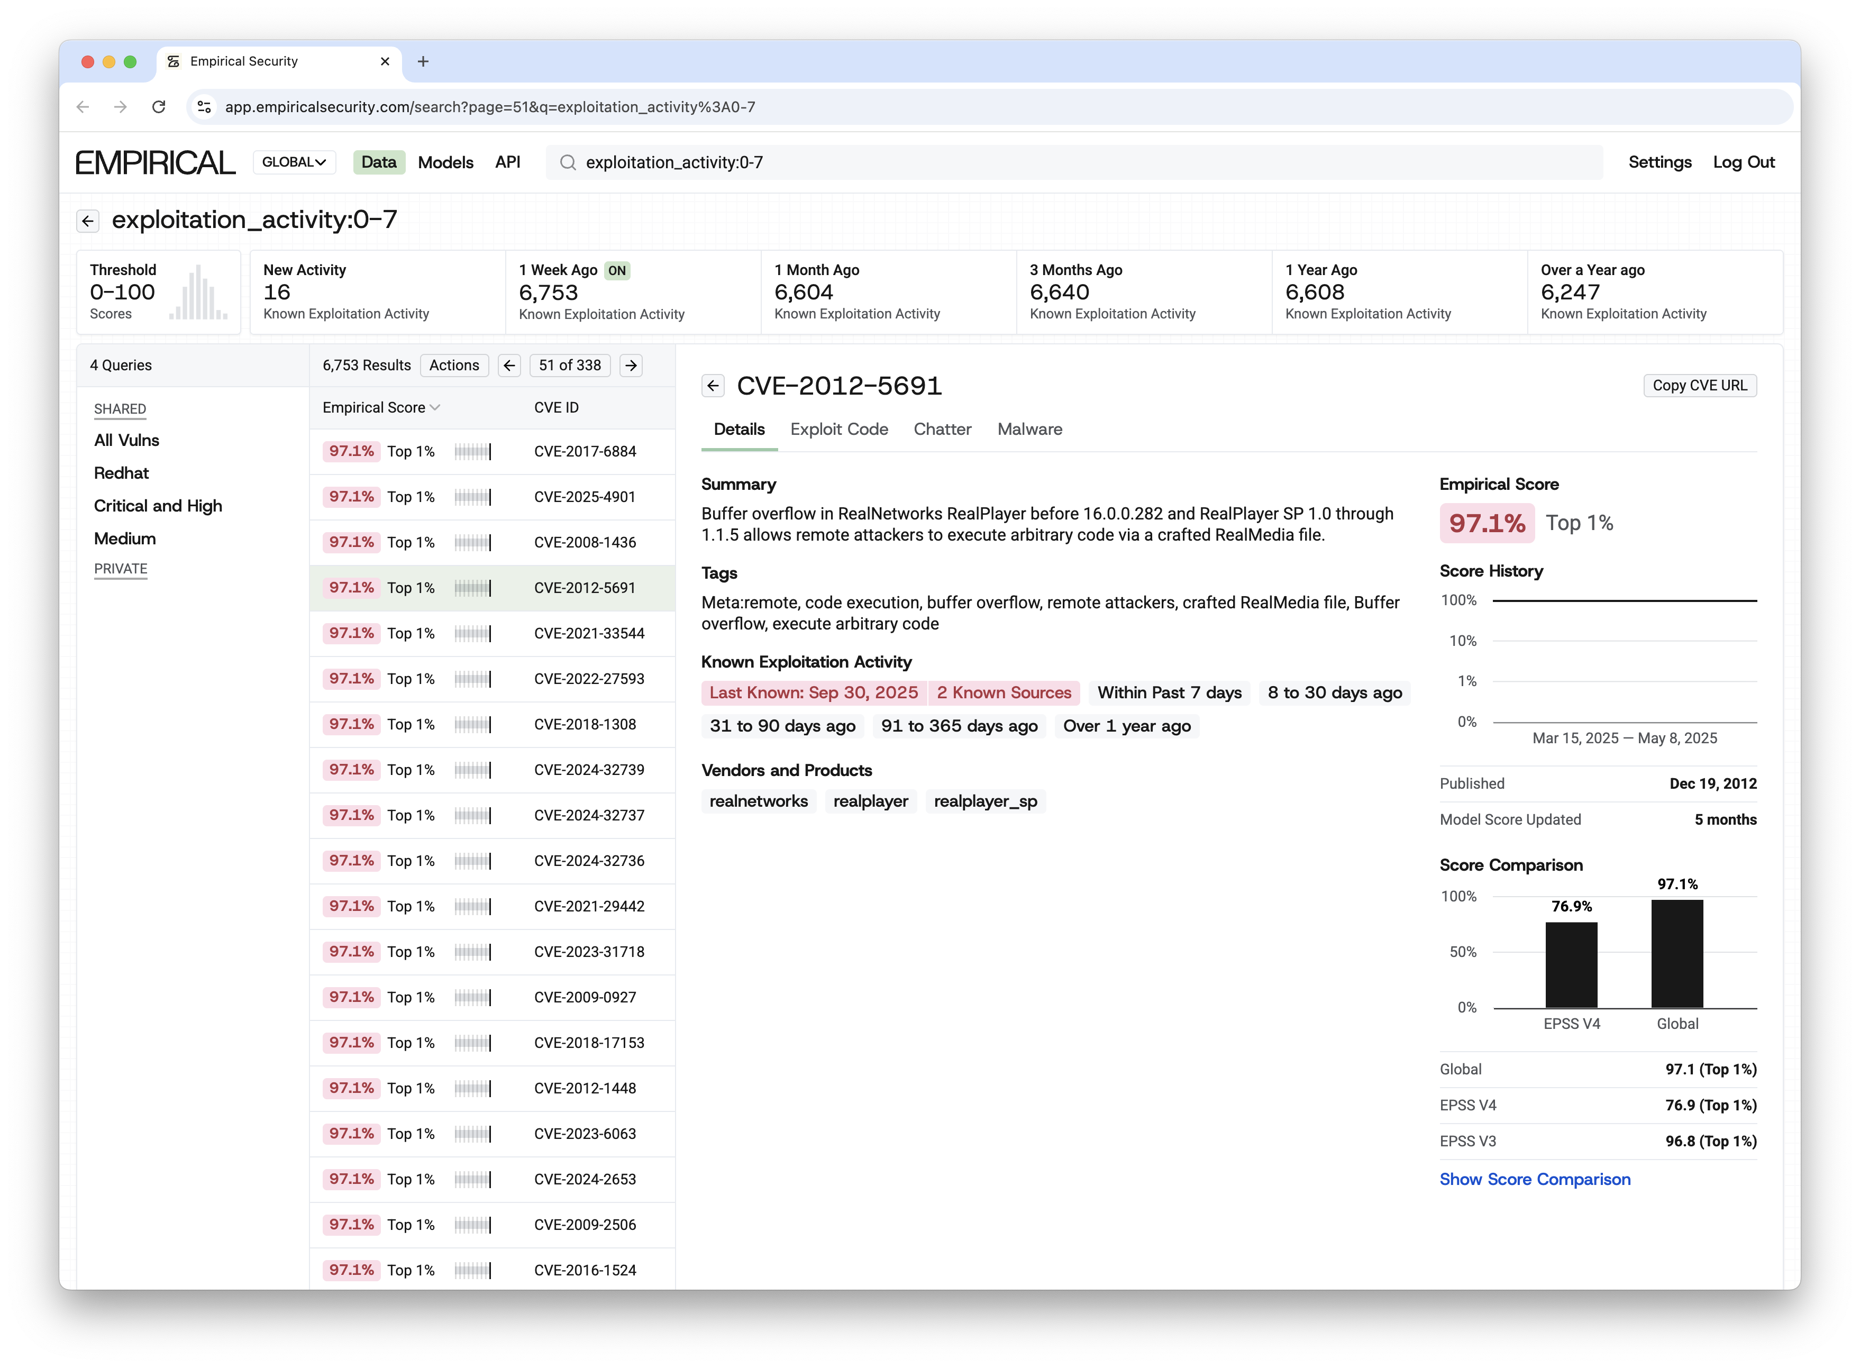The image size is (1860, 1368).
Task: Sort by Empirical Score column chevron
Action: [435, 407]
